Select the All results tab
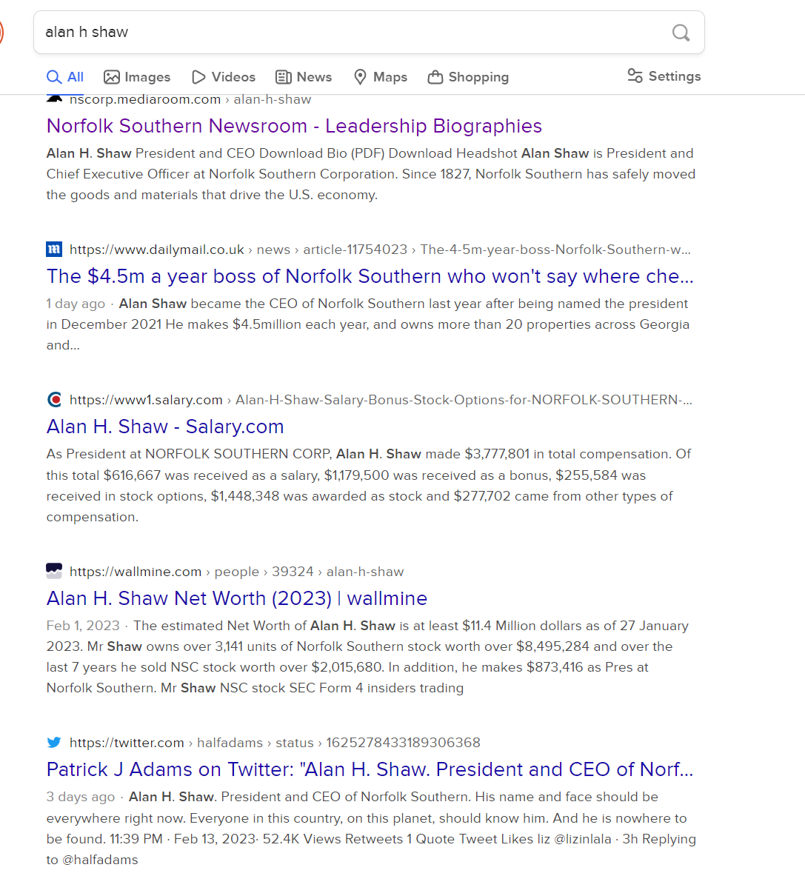 click(x=65, y=77)
